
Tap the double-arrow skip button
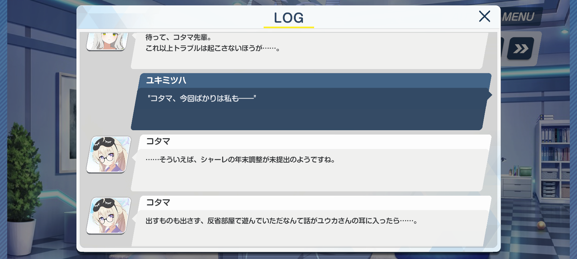[520, 49]
